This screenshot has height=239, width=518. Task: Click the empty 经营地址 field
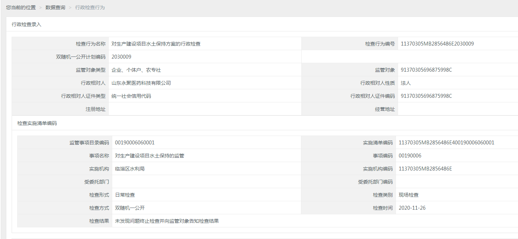pos(457,109)
